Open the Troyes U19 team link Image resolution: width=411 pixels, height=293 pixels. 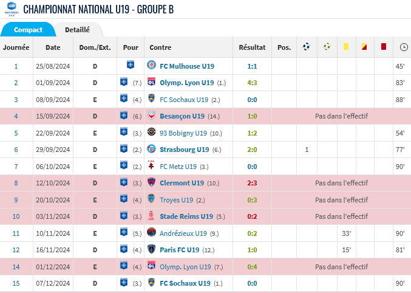[177, 200]
